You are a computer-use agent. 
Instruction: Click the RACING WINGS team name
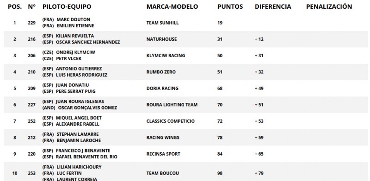(x=163, y=138)
